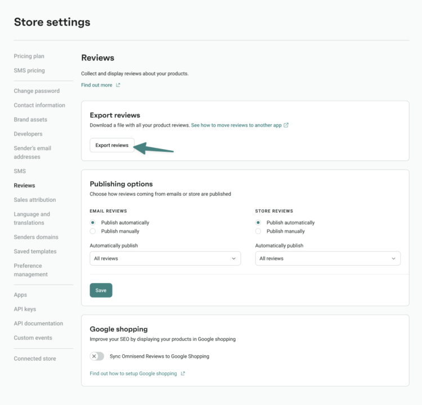Click the Google shopping heading
Viewport: 422px width, 405px height.
(x=119, y=329)
